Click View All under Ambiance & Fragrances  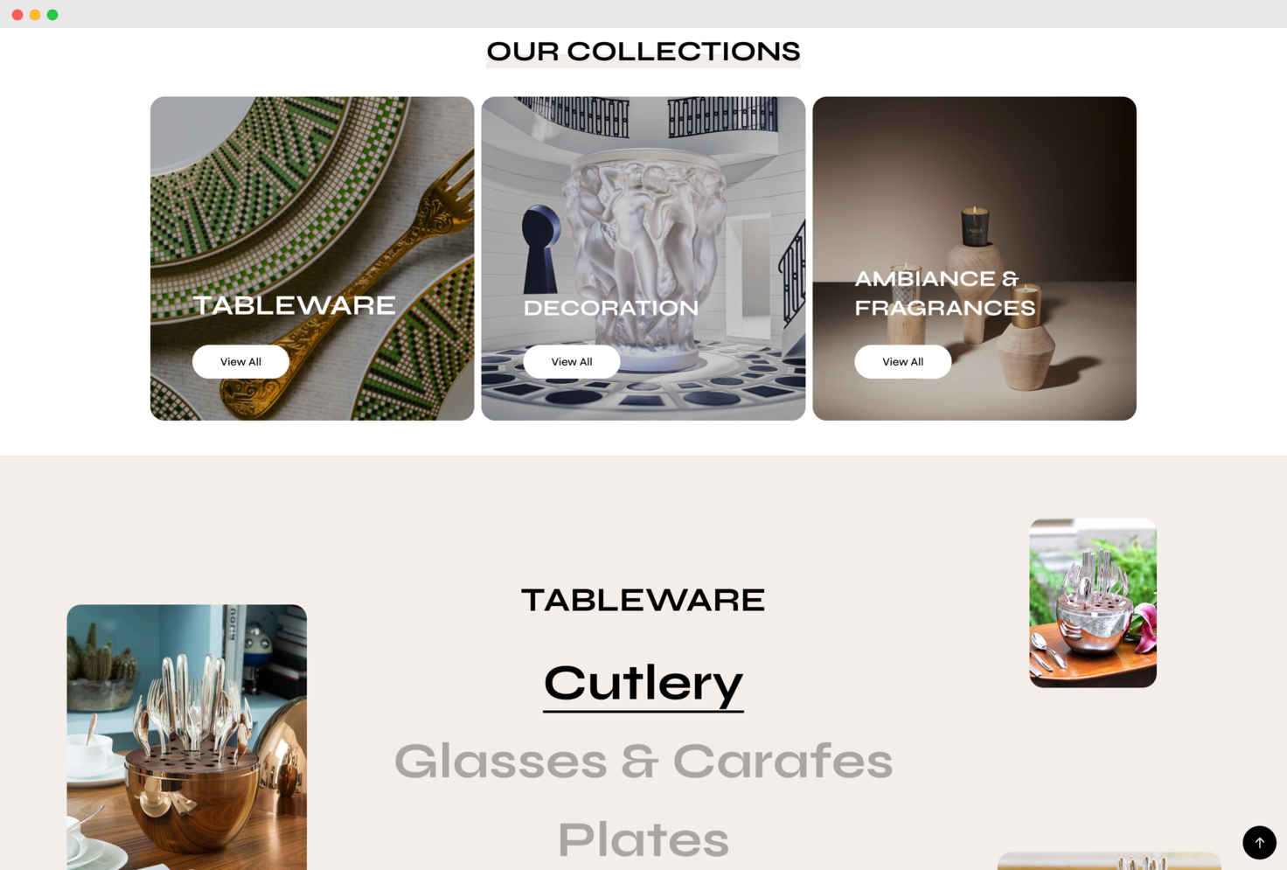[902, 361]
